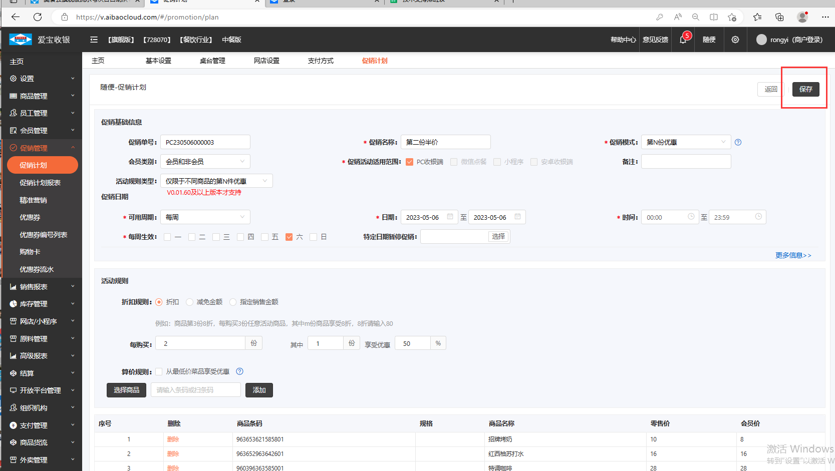This screenshot has width=835, height=471.
Task: Click the 更多信息>> link
Action: click(x=793, y=255)
